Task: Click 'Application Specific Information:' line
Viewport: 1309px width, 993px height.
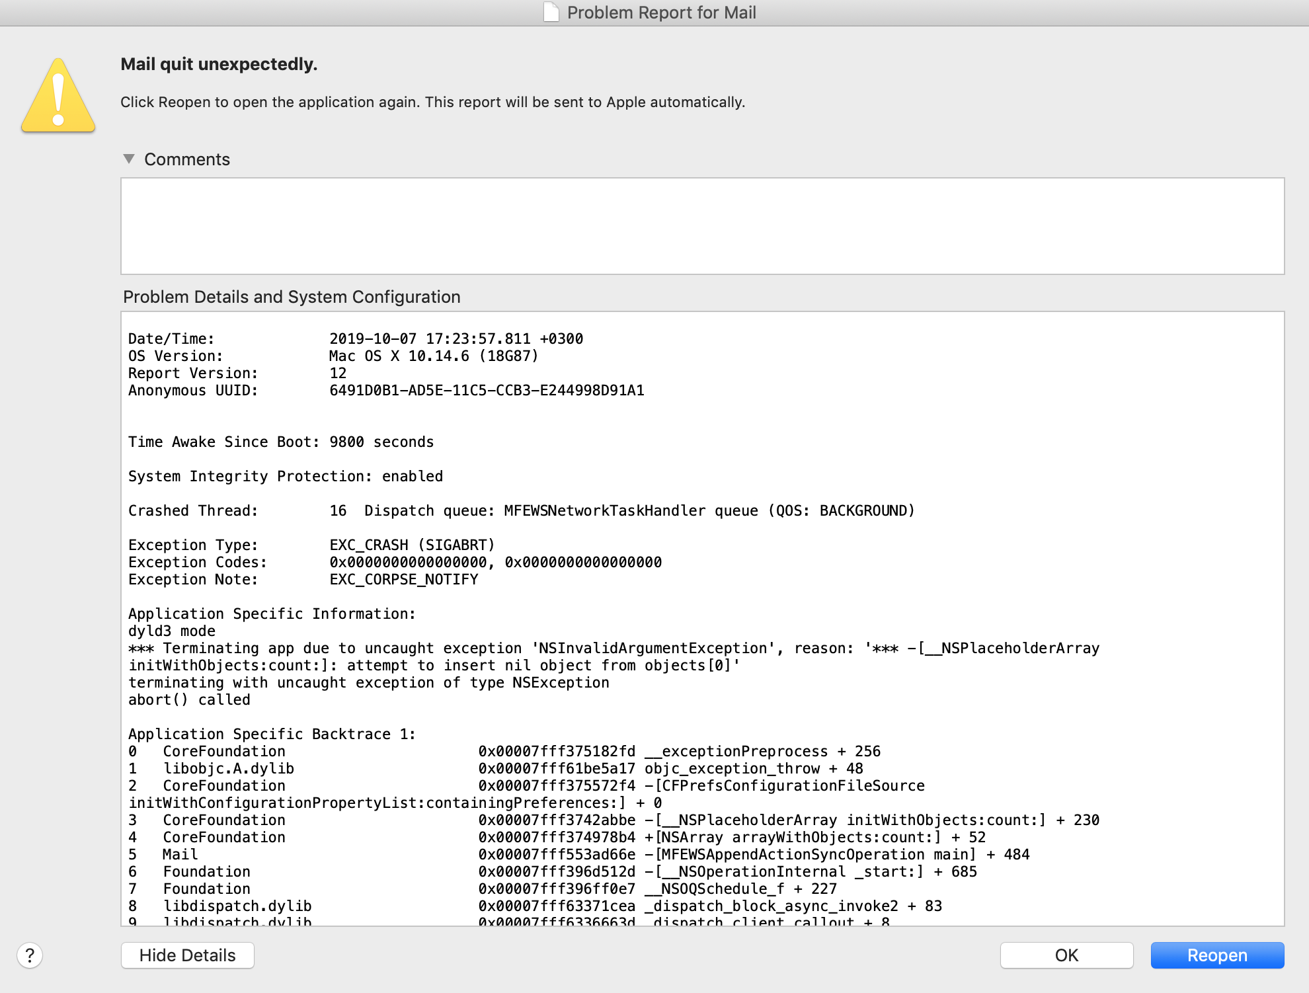Action: coord(272,614)
